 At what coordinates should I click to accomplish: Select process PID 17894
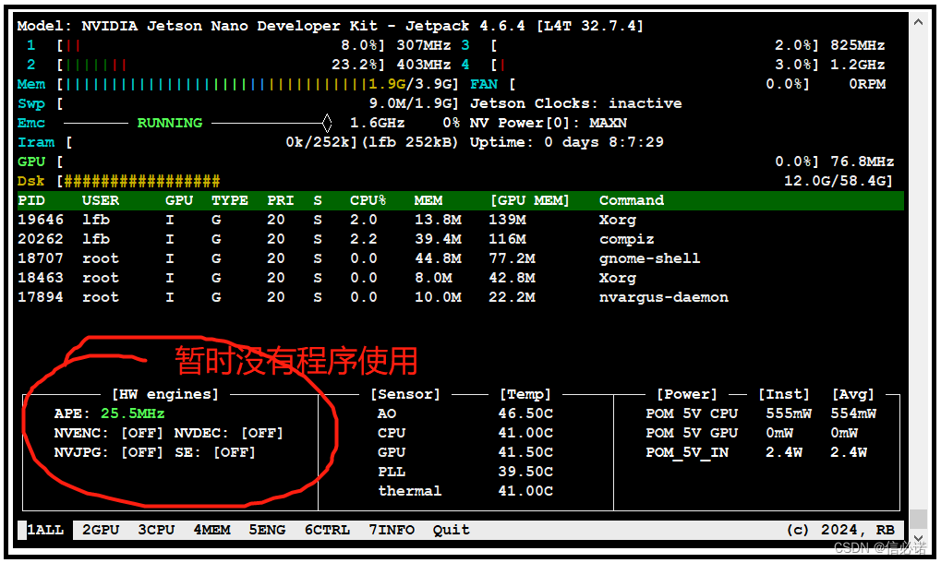pos(460,297)
